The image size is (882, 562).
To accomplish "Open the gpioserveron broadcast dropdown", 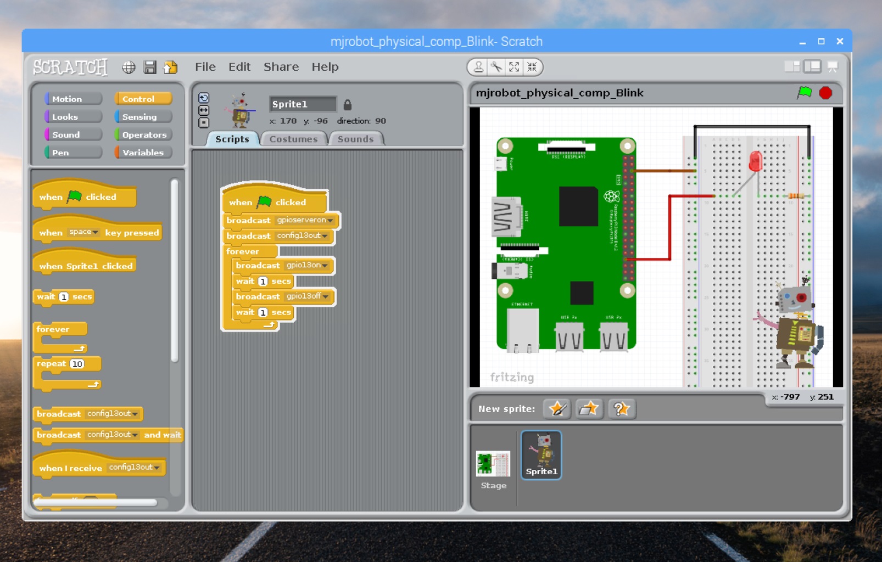I will pyautogui.click(x=331, y=220).
